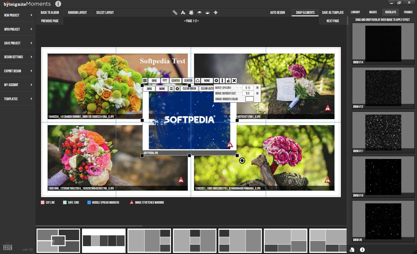The height and width of the screenshot is (254, 417).
Task: Click the swap arrows icon in second image toolbar row
Action: pos(171,89)
